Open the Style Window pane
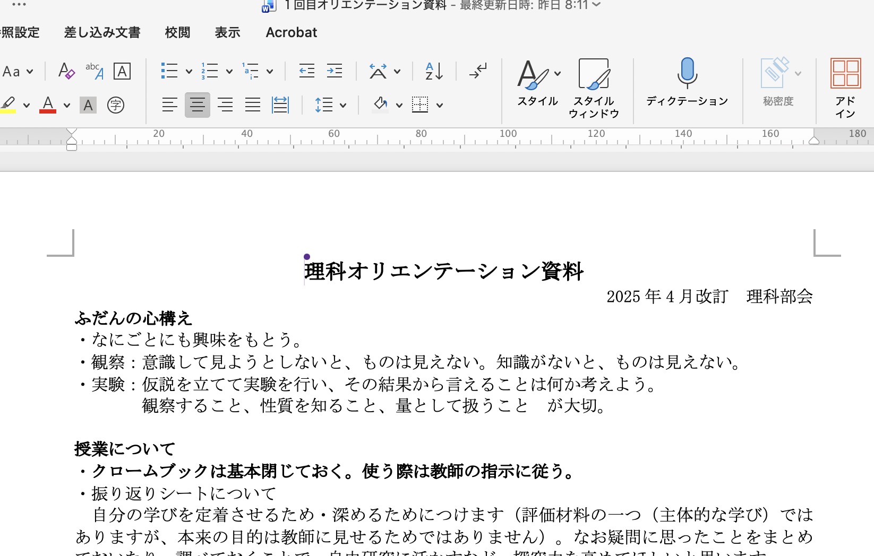874x556 pixels. [593, 88]
